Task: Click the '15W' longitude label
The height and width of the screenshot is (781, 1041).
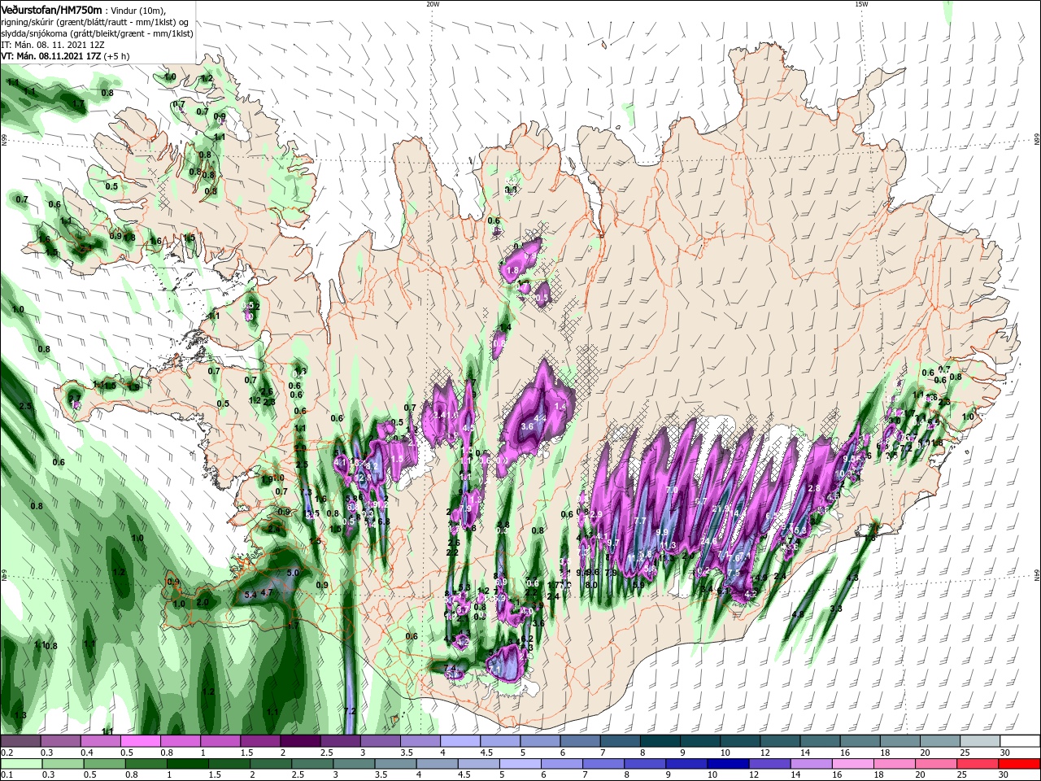Action: 861,4
